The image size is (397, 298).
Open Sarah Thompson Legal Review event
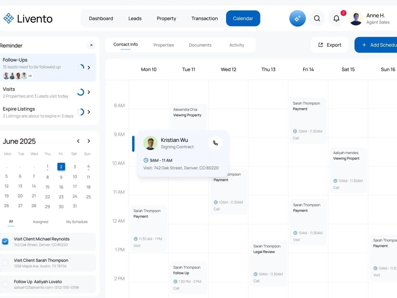click(268, 263)
